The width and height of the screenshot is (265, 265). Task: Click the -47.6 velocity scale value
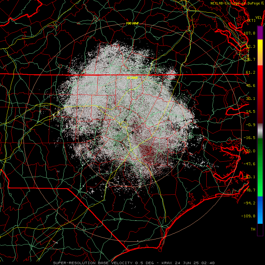249,164
